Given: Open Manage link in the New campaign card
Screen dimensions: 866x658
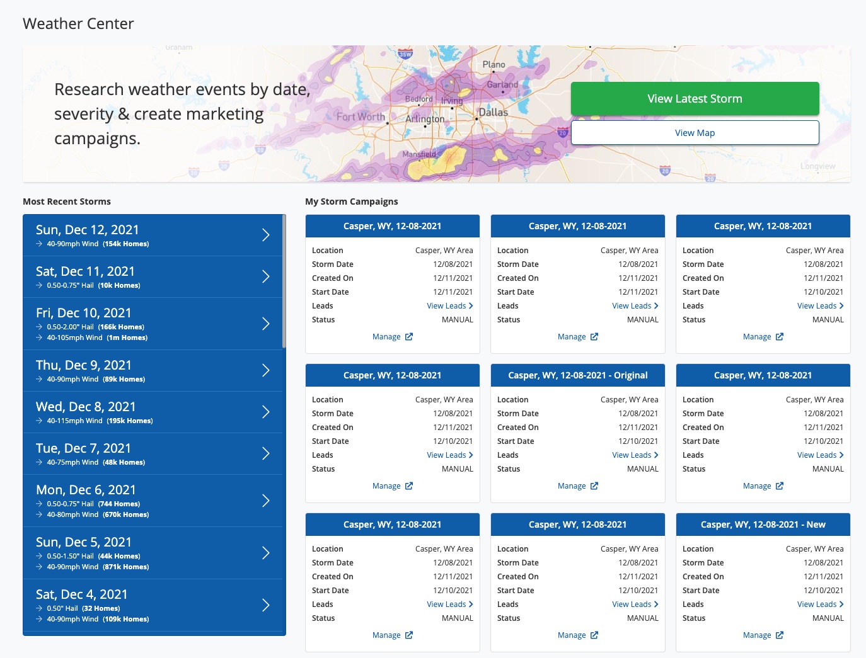Looking at the screenshot, I should coord(756,635).
